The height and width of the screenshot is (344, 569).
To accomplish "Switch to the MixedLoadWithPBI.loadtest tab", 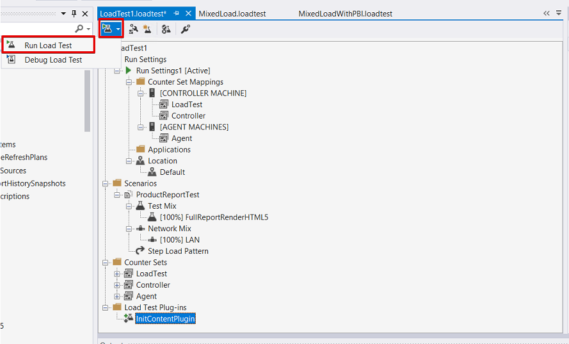I will click(x=345, y=13).
